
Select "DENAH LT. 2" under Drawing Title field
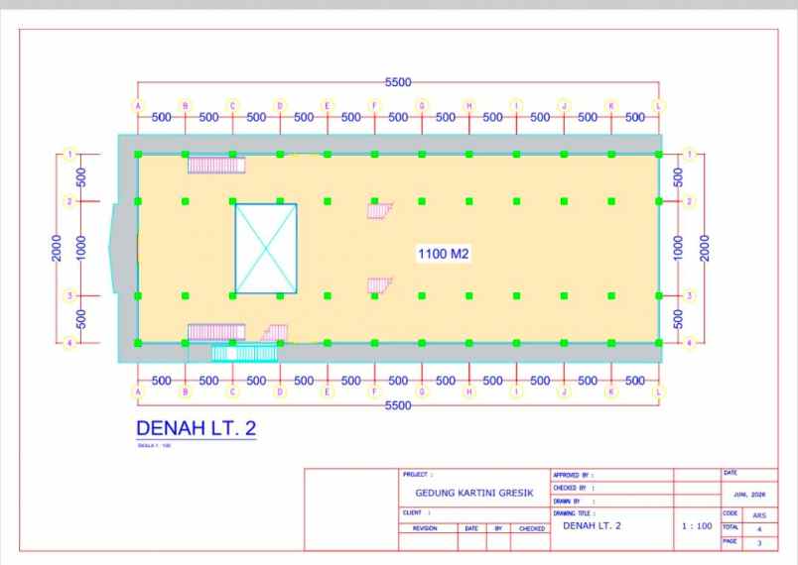click(592, 526)
